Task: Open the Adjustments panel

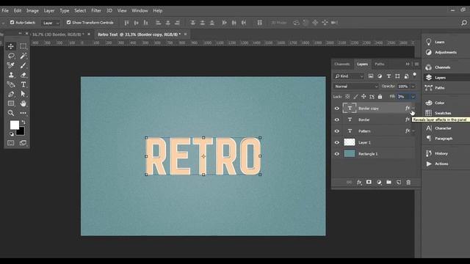Action: (x=446, y=52)
